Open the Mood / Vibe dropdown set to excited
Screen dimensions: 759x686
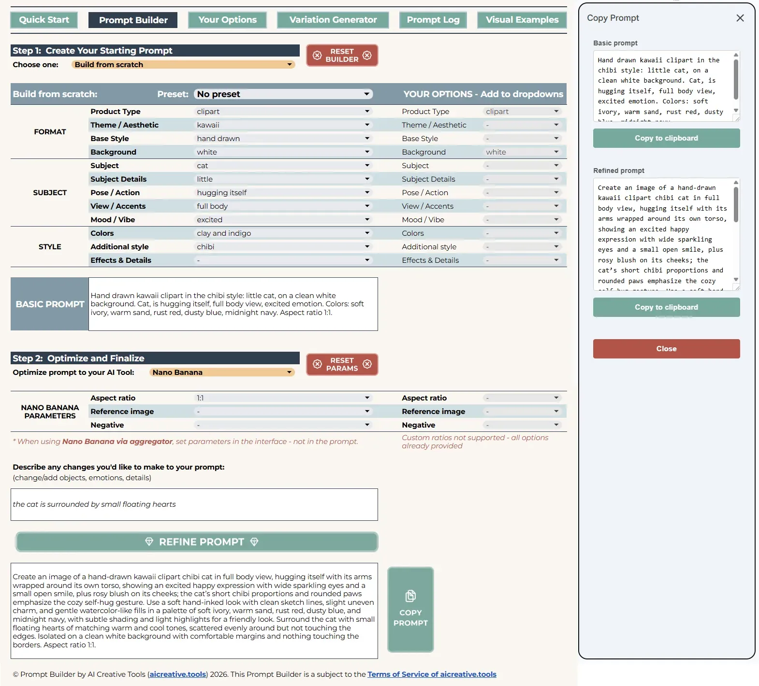[283, 220]
